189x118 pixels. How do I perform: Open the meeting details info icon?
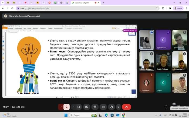[x=166, y=107]
